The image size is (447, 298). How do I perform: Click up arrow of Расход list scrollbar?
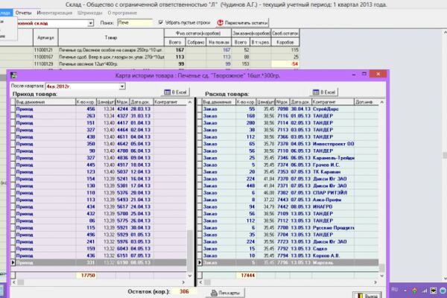coord(381,102)
